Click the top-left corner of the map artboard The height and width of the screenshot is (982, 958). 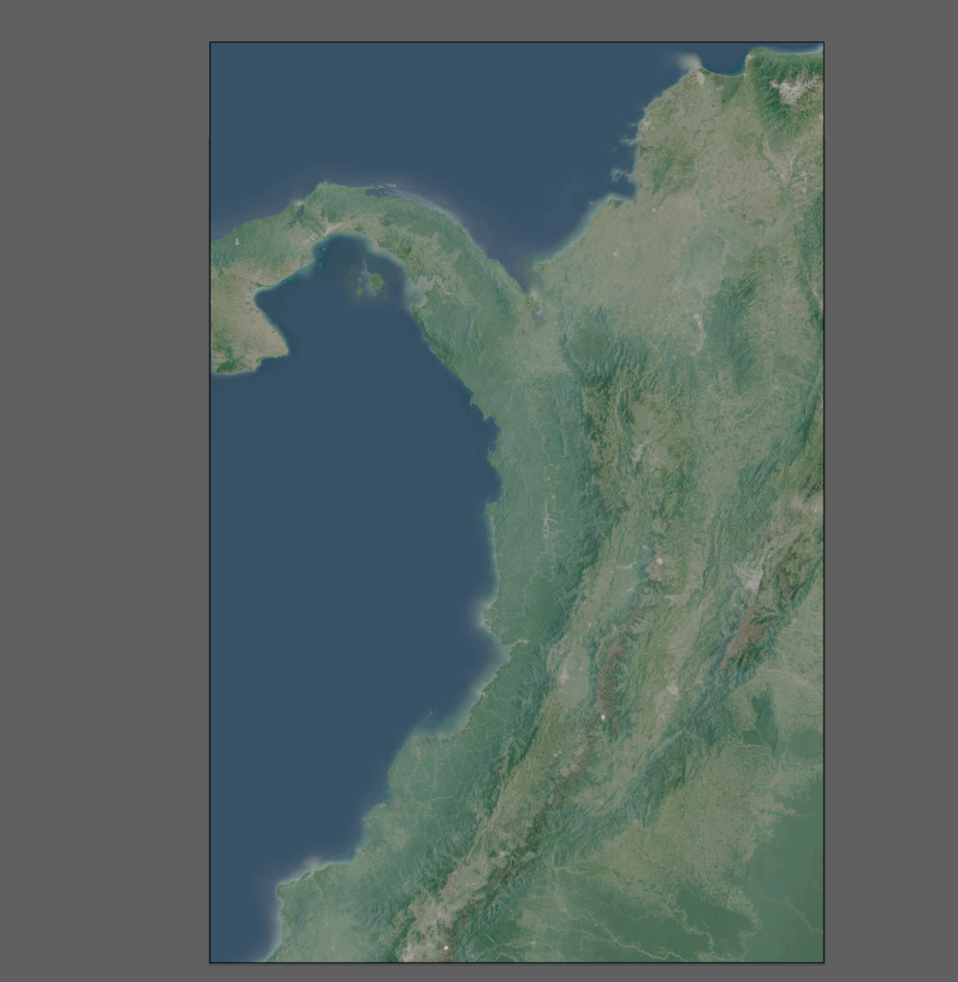(211, 43)
